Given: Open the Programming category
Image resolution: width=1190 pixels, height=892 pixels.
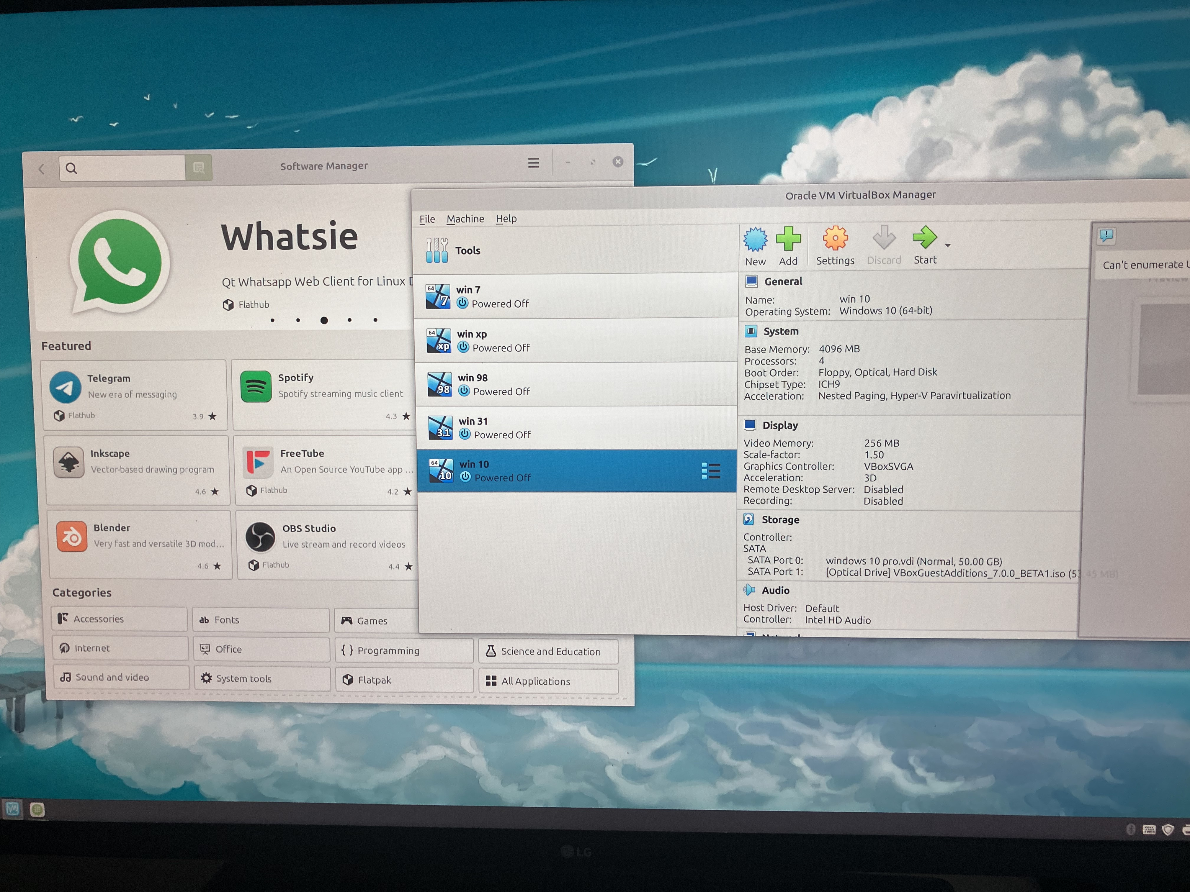Looking at the screenshot, I should [405, 651].
